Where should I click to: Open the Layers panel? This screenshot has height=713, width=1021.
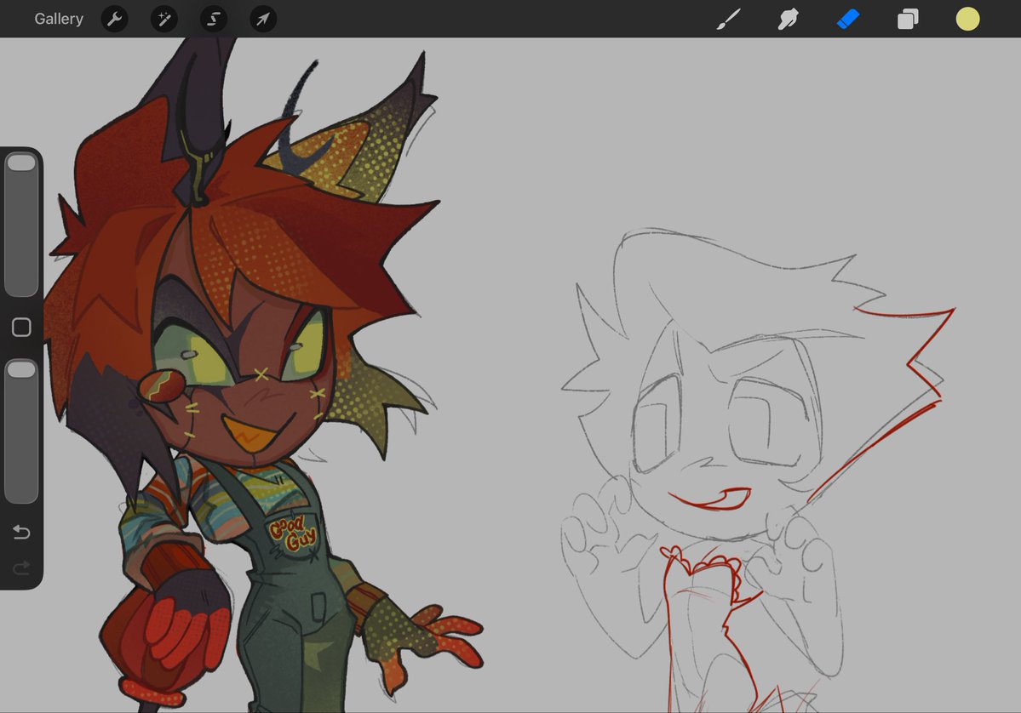[x=908, y=19]
